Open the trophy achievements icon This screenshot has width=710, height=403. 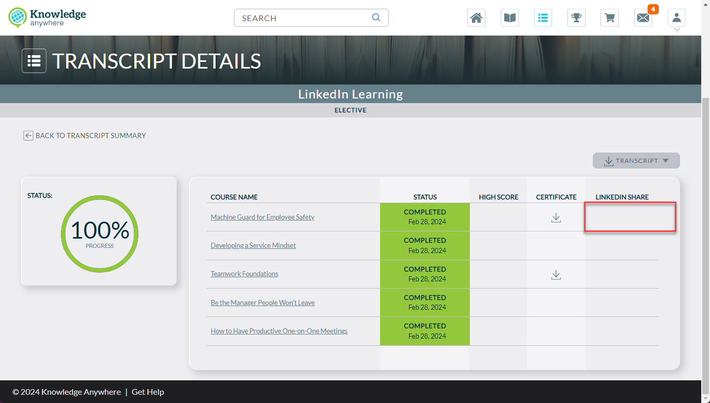pyautogui.click(x=576, y=18)
